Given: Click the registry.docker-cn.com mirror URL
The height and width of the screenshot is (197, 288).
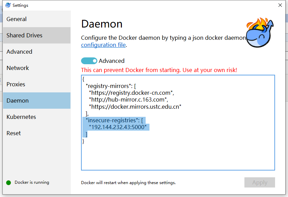Looking at the screenshot, I should 131,93.
